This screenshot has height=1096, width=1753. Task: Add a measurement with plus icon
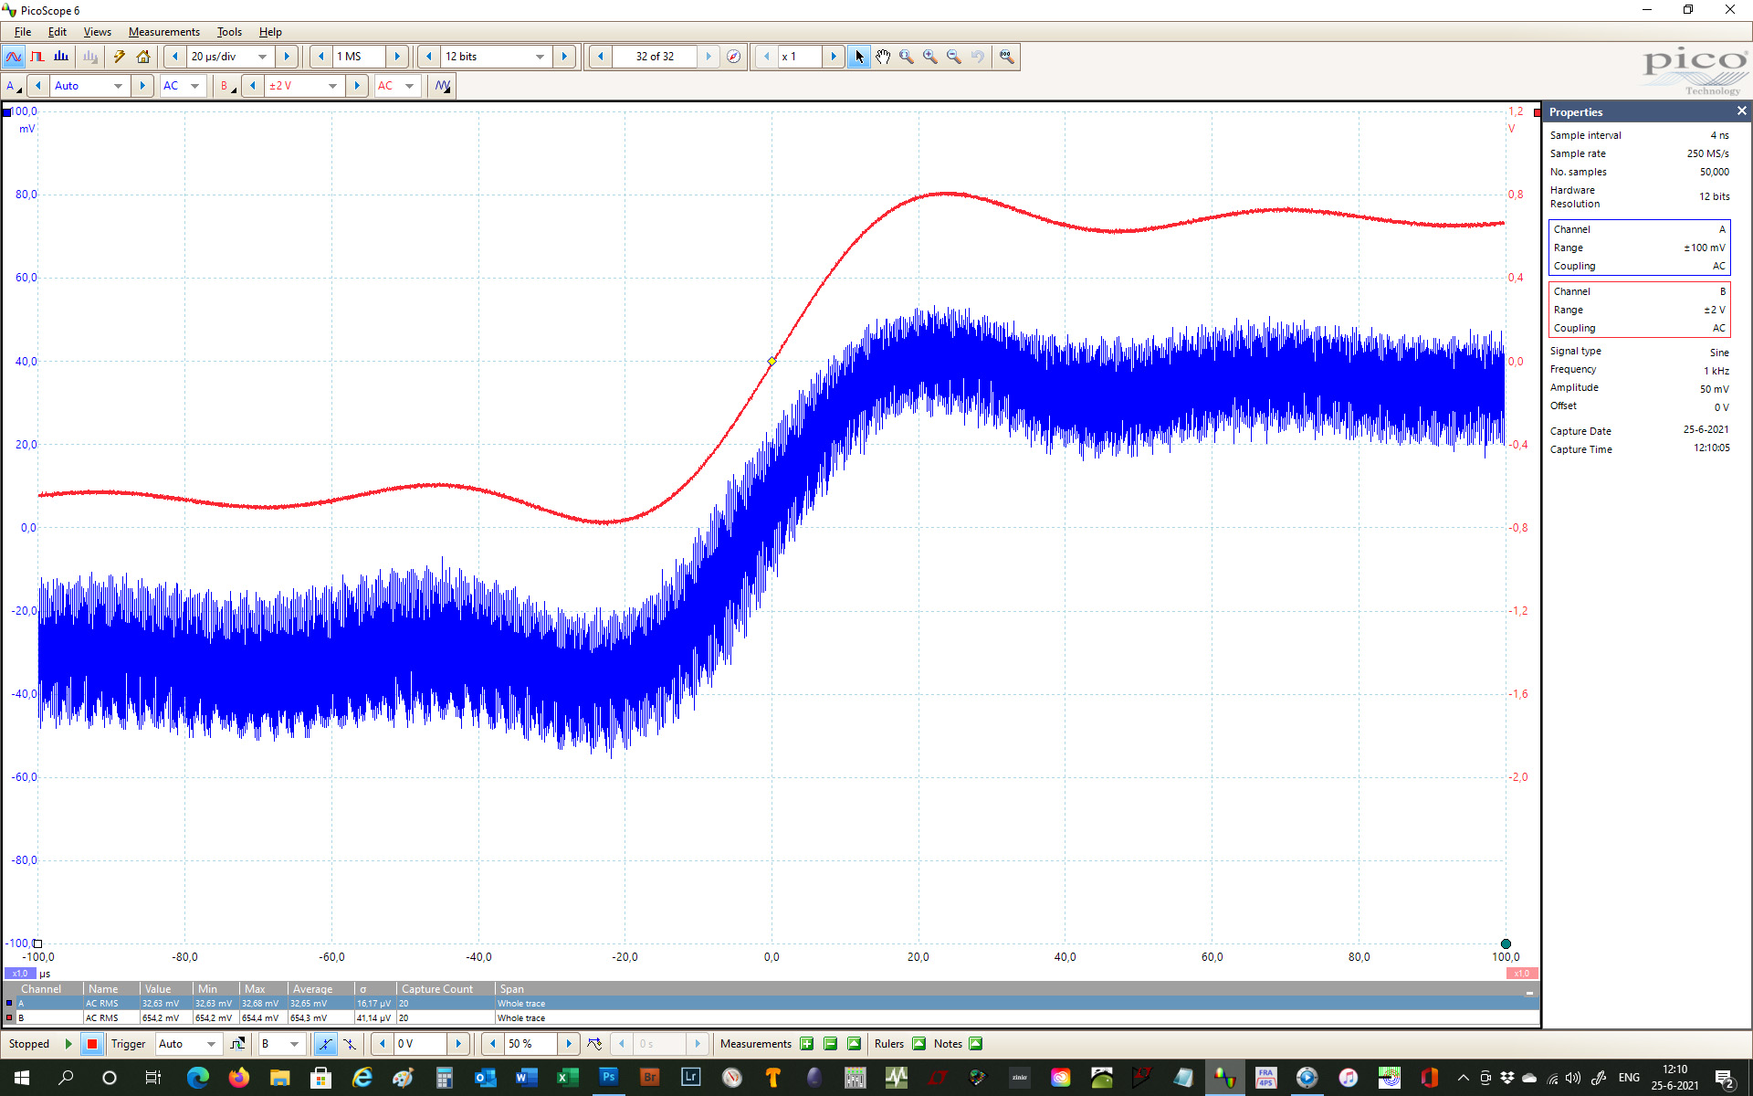(x=806, y=1044)
